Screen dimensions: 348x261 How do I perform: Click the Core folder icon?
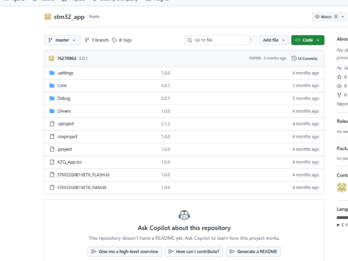point(52,86)
